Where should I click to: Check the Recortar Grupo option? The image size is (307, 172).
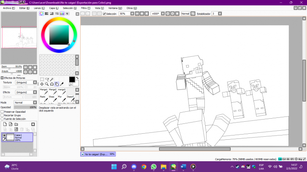point(2,115)
